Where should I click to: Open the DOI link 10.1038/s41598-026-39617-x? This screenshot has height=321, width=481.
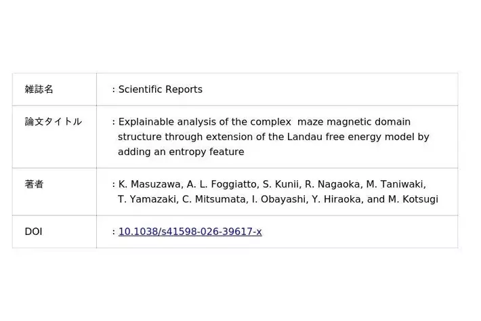[190, 232]
